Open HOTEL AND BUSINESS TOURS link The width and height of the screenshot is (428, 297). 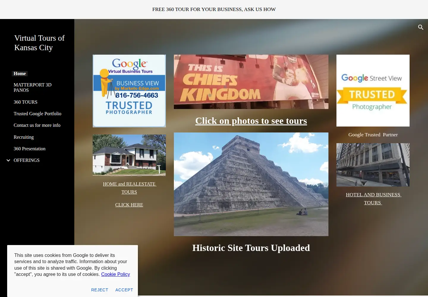click(x=373, y=199)
